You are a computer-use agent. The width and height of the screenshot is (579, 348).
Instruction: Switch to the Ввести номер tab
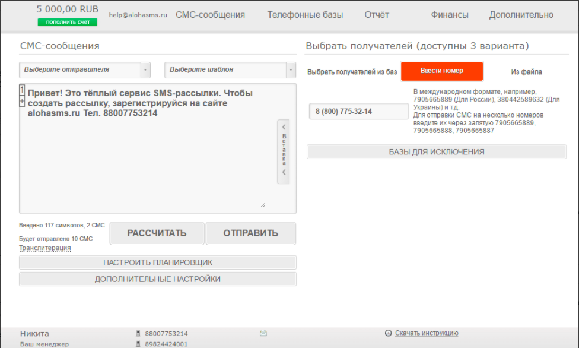click(x=442, y=71)
